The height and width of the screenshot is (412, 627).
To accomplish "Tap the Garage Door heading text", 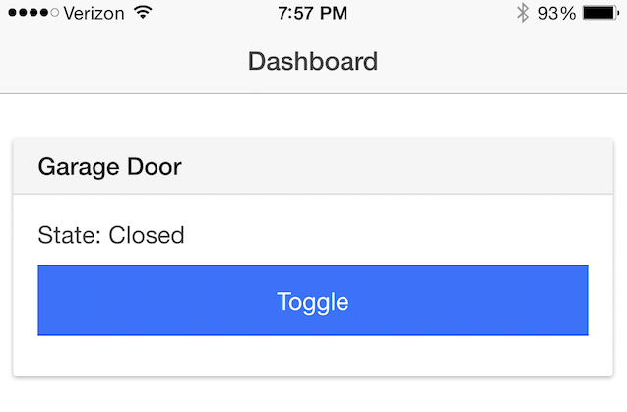I will (x=110, y=167).
